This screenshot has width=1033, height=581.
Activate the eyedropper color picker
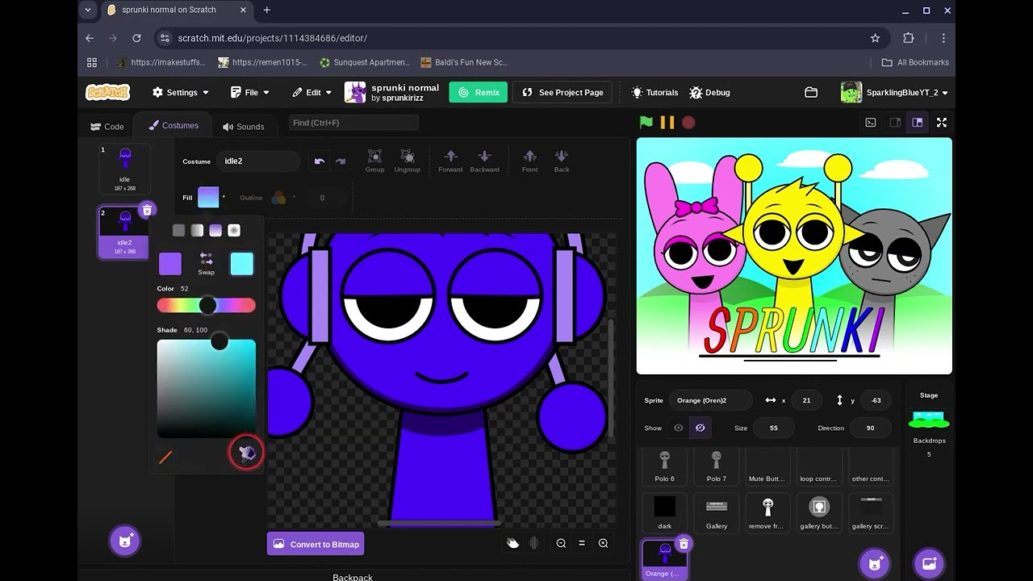[x=247, y=454]
